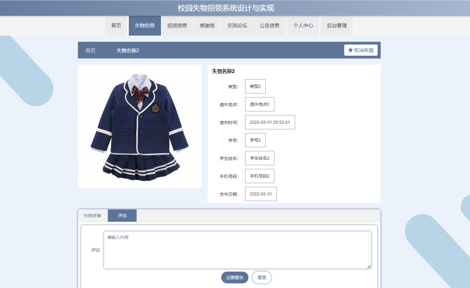Viewport: 470px width, 288px height.
Task: Open the 失物信息 navigation tab
Action: 145,26
